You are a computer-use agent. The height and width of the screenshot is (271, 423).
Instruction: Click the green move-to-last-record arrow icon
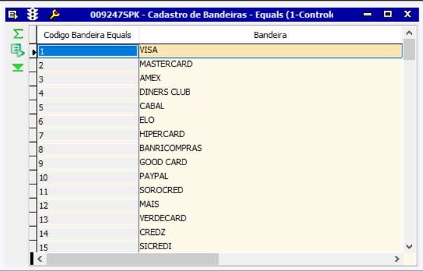point(18,67)
